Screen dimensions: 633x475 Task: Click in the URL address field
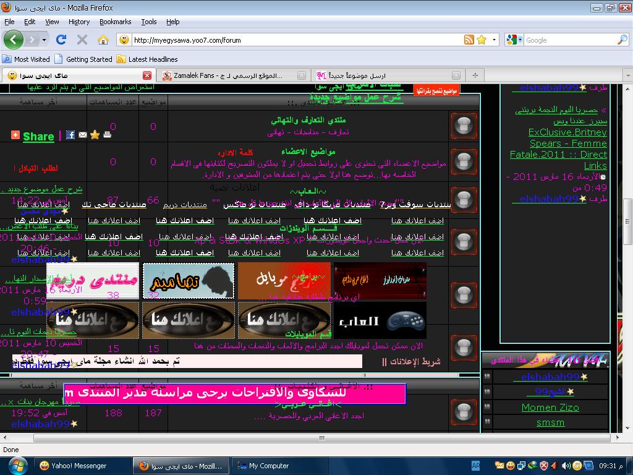point(297,40)
